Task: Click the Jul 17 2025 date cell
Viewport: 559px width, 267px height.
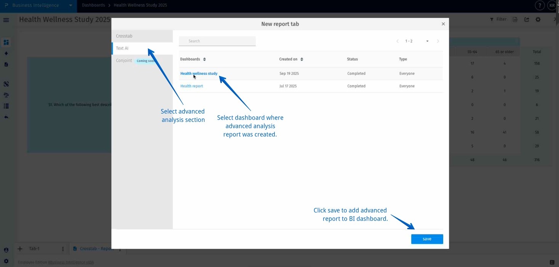Action: point(288,86)
